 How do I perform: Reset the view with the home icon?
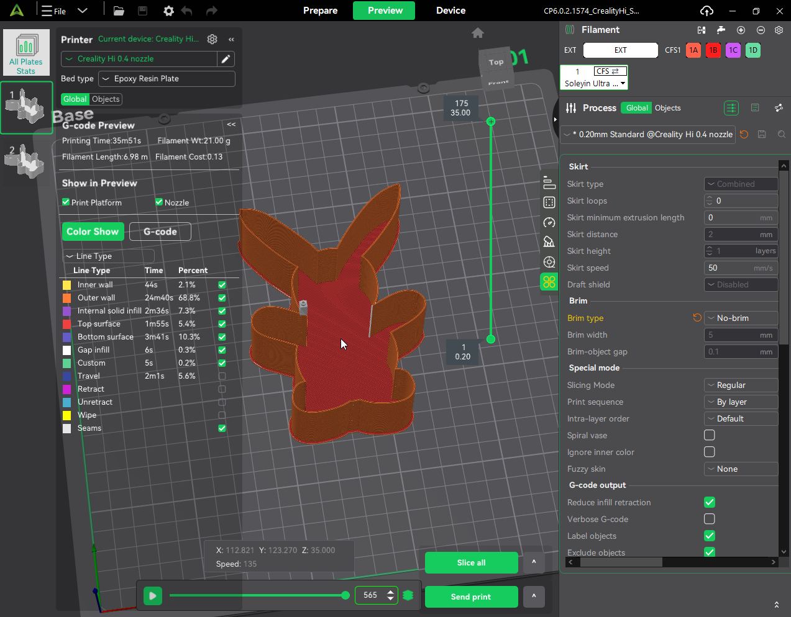(478, 33)
